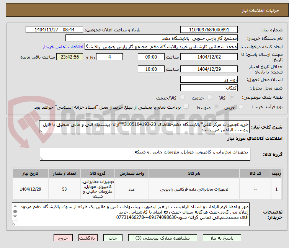Image resolution: width=289 pixels, height=248 pixels.
Task: Click the گروه کالا text area
Action: (x=145, y=154)
